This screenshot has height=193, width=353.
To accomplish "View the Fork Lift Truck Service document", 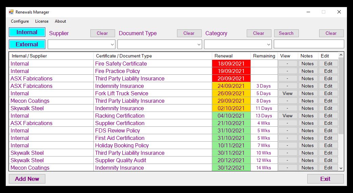I will click(x=287, y=93).
